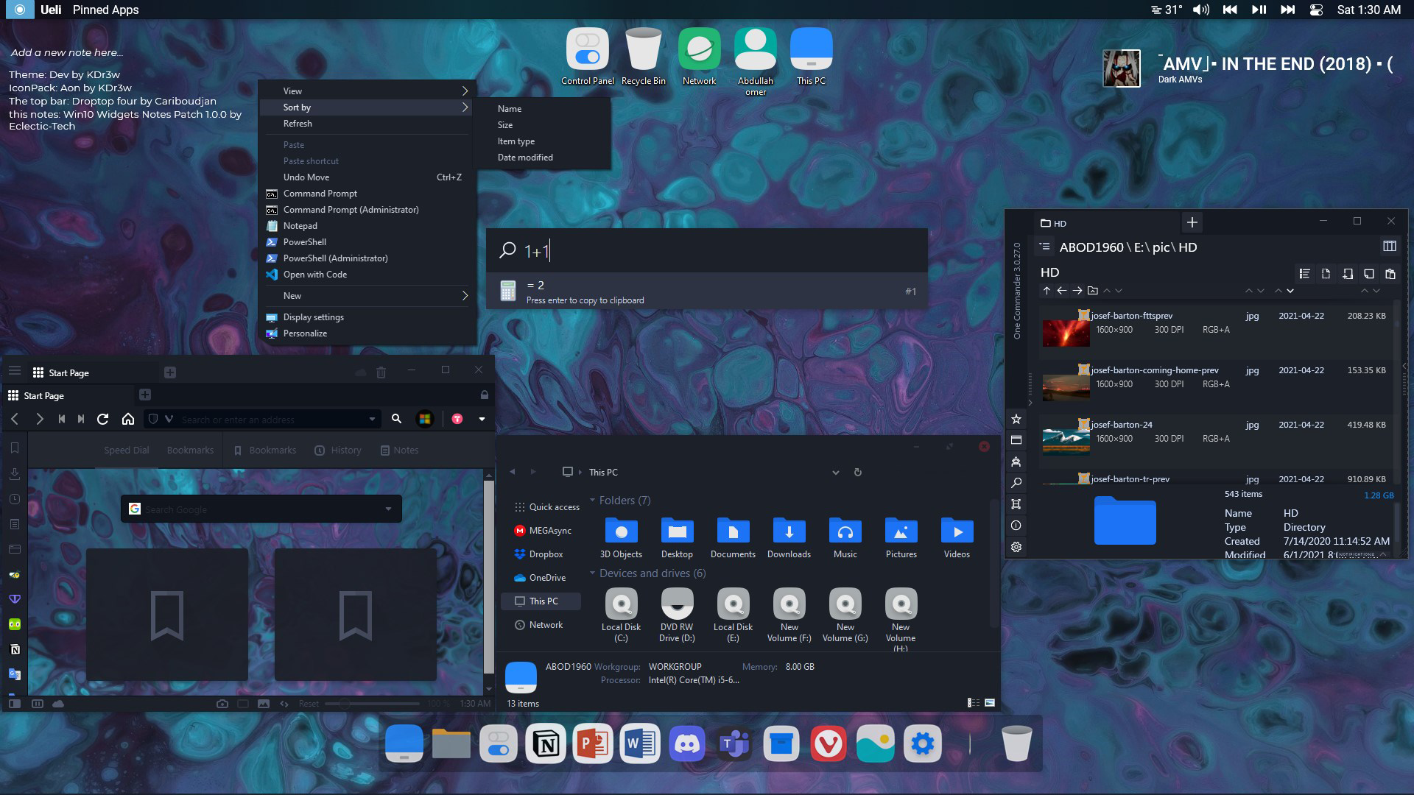The image size is (1414, 795).
Task: Open Word from the taskbar dock
Action: pyautogui.click(x=639, y=744)
